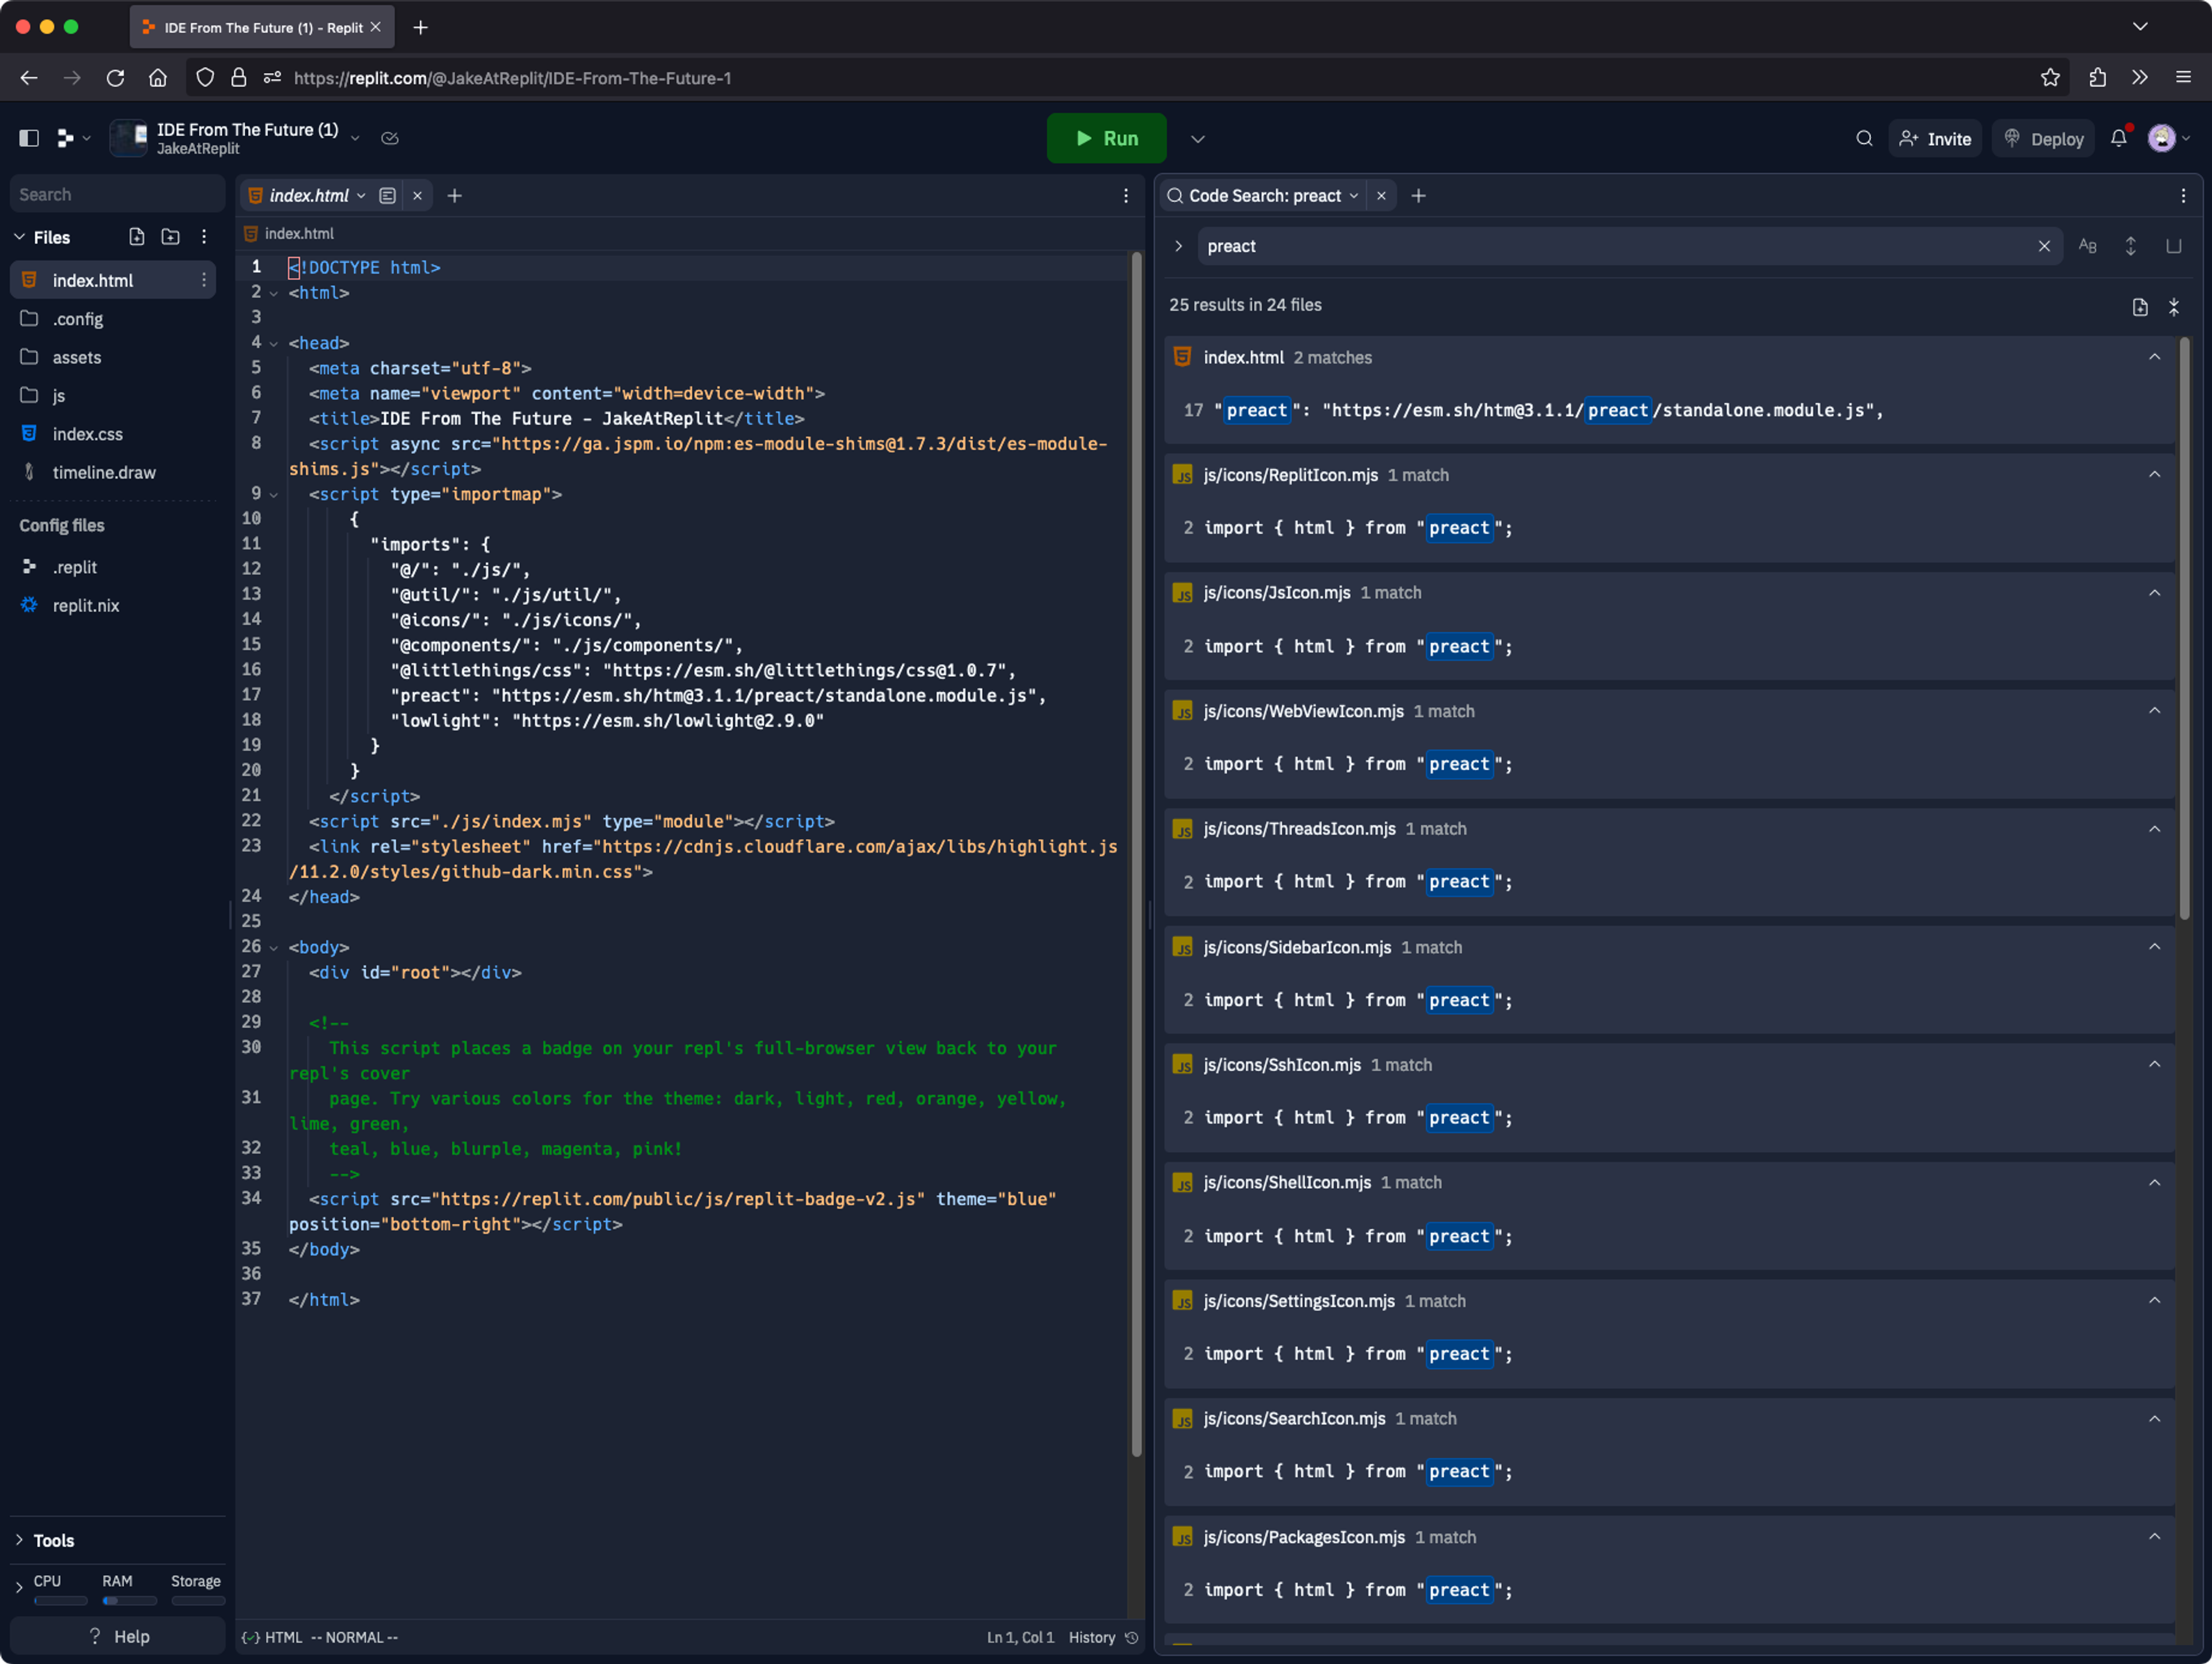Click the RAM usage bar
The image size is (2212, 1664).
tap(129, 1600)
